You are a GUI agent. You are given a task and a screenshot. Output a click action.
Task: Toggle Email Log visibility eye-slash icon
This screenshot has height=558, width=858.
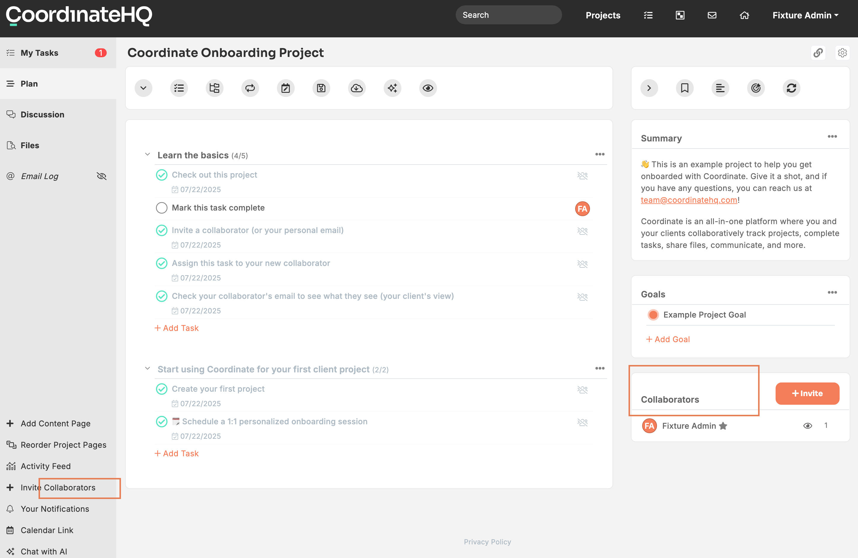102,176
